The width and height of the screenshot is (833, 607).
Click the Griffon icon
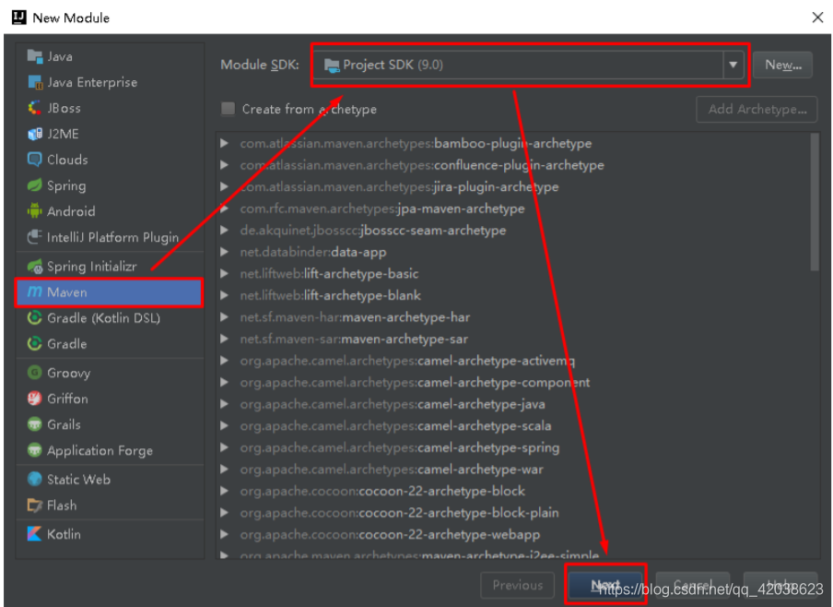click(x=34, y=399)
